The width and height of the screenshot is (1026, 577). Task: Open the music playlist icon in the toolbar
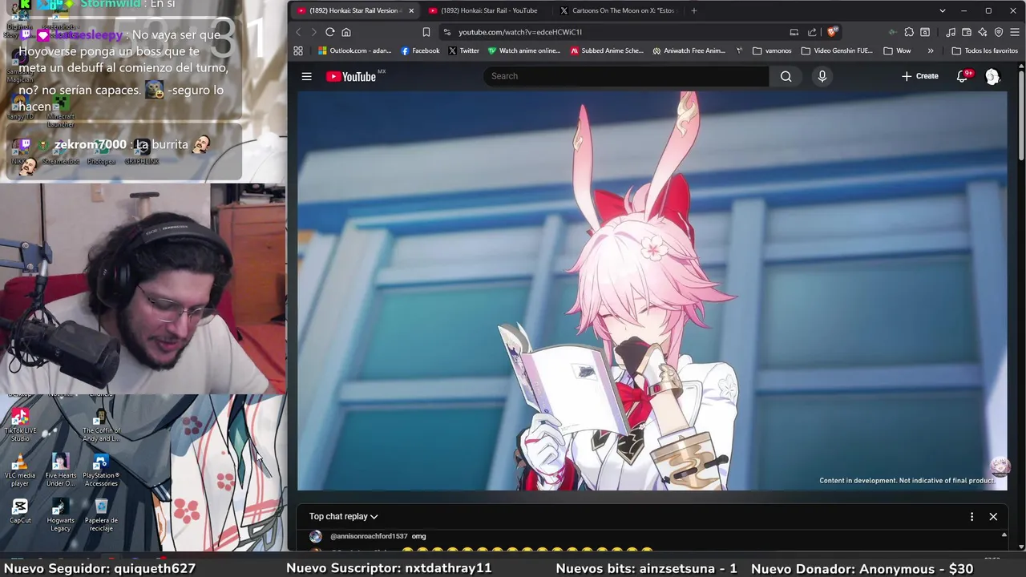coord(951,32)
